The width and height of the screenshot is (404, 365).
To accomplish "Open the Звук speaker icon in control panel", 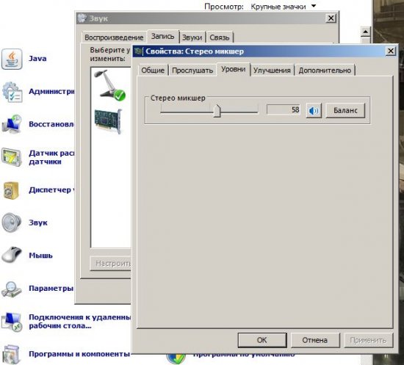I will 11,223.
